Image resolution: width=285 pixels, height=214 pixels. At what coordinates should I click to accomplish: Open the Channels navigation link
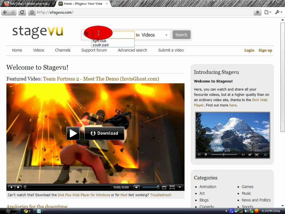click(x=63, y=50)
